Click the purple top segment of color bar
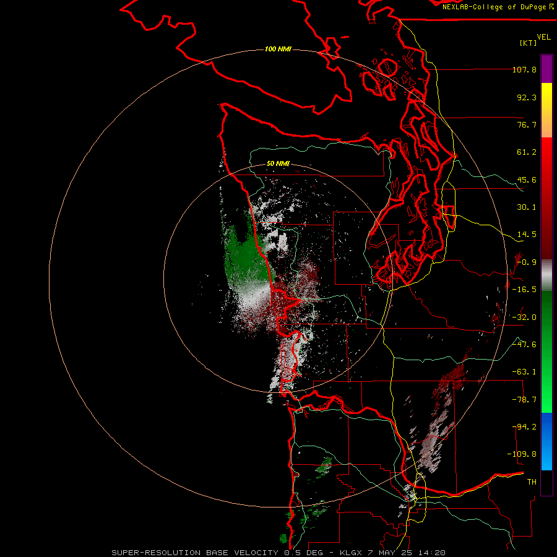Viewport: 557px width, 557px height. pyautogui.click(x=546, y=69)
